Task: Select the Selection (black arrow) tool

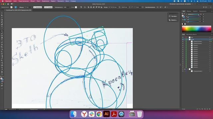Action: (2, 13)
